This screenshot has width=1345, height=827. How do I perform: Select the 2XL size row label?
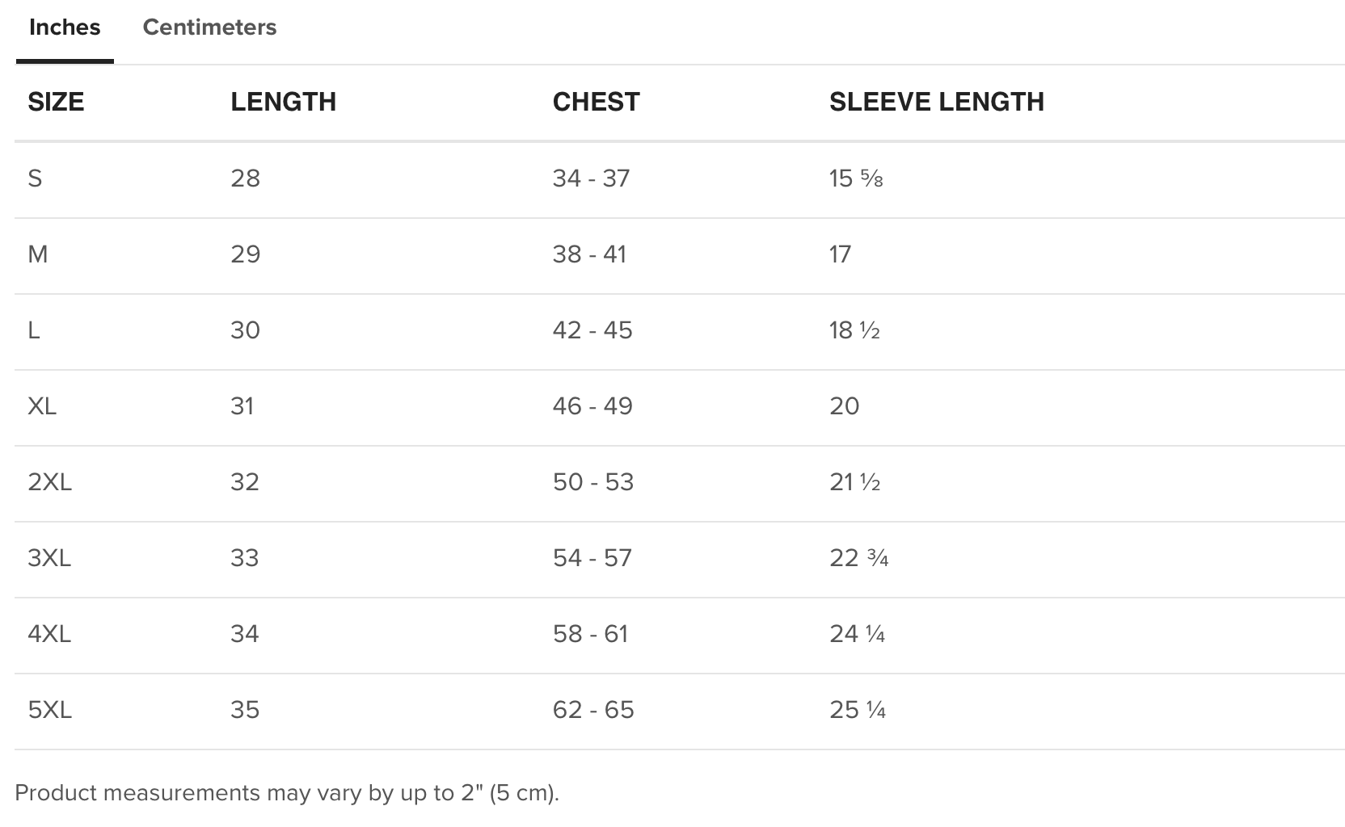point(49,482)
